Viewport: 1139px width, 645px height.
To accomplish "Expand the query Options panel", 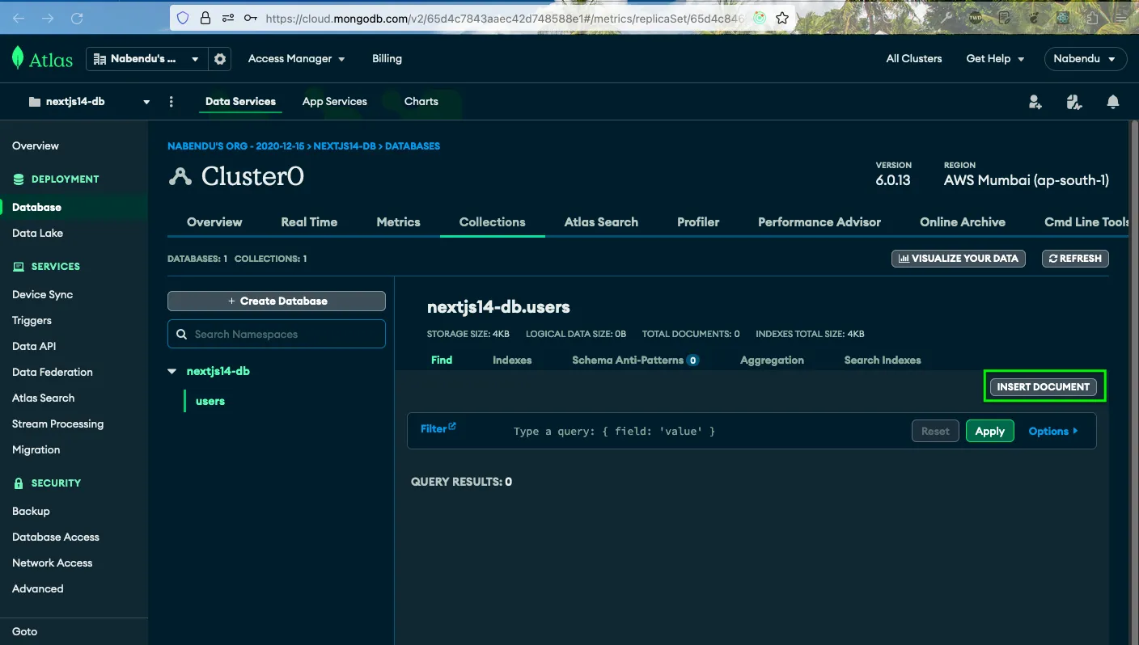I will point(1053,432).
